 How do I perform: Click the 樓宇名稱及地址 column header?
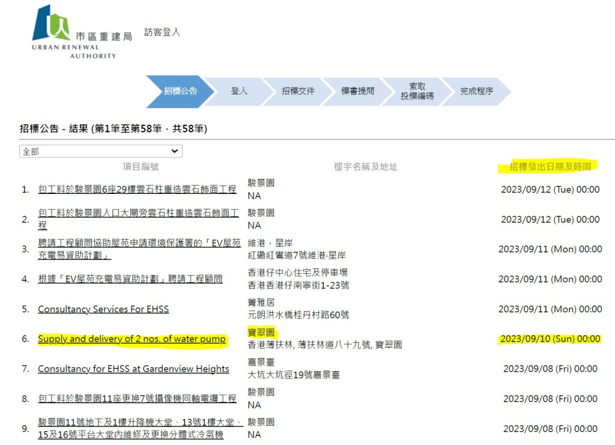point(365,167)
